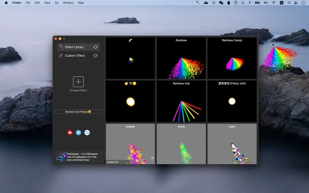Select the Rainbow trail effect

[x=181, y=101]
